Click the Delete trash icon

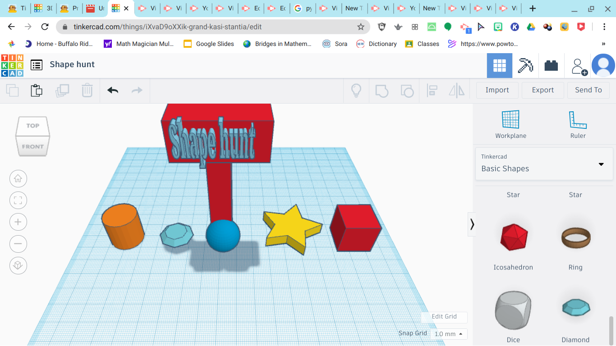87,90
